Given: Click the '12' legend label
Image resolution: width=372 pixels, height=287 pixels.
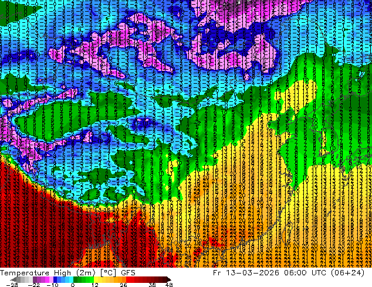Looking at the screenshot, I should click(95, 285).
